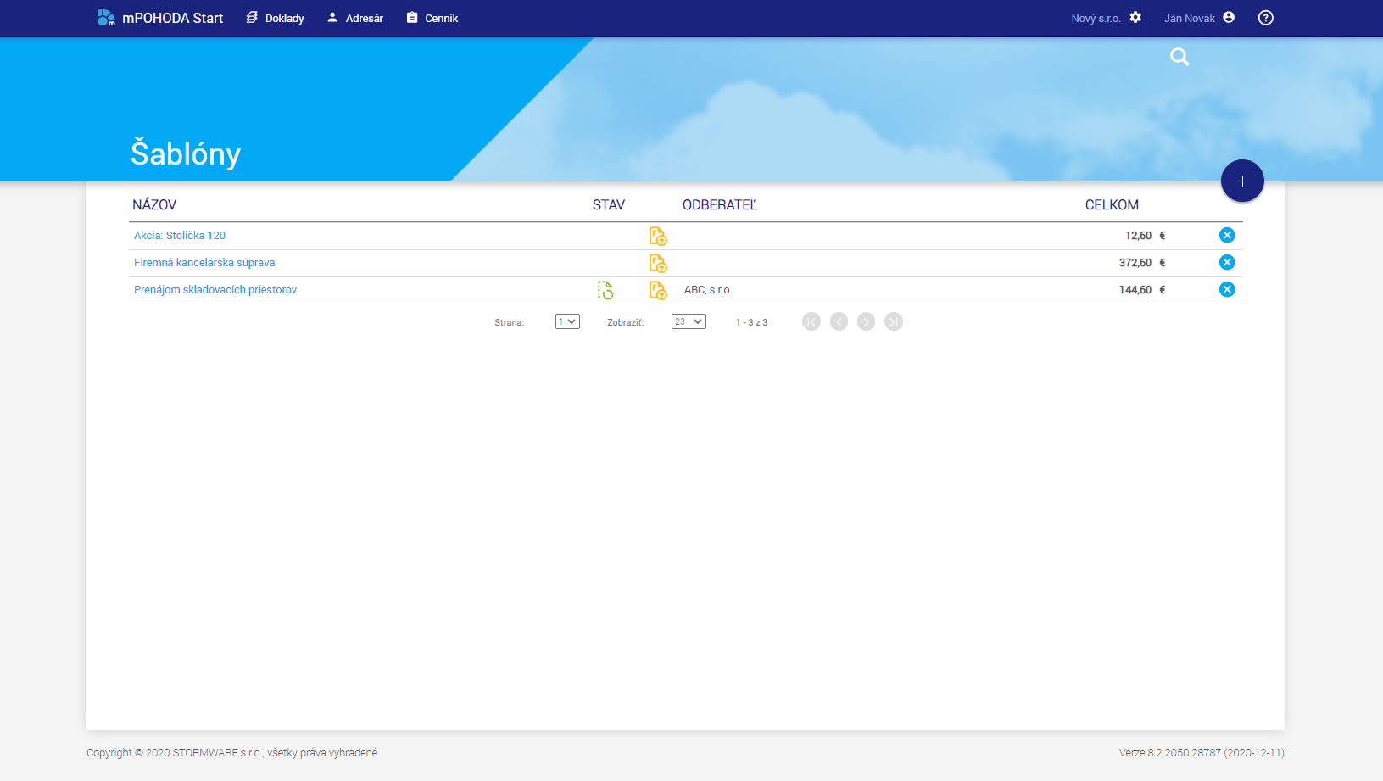
Task: Create document from Firemná kancelárska súprava template
Action: click(x=658, y=263)
